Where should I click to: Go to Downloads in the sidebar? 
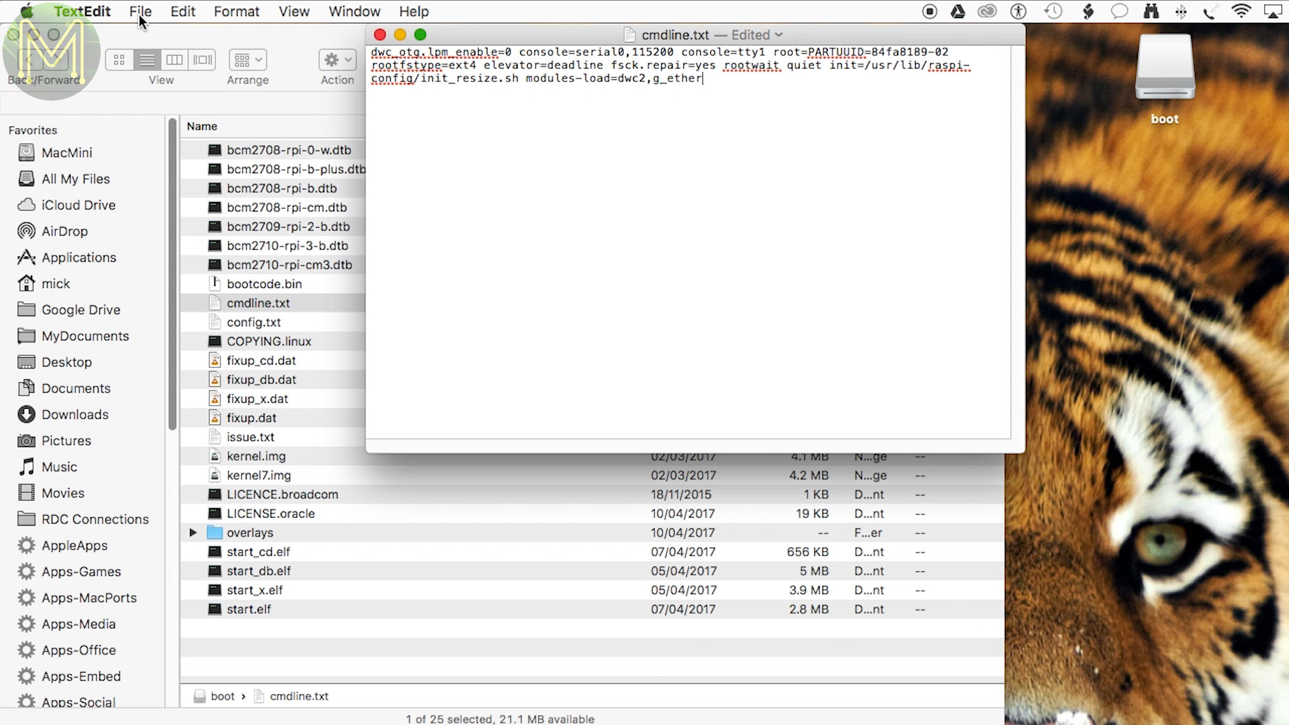pyautogui.click(x=75, y=414)
